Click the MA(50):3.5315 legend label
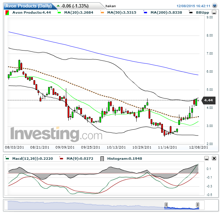The image size is (222, 214). click(x=122, y=12)
